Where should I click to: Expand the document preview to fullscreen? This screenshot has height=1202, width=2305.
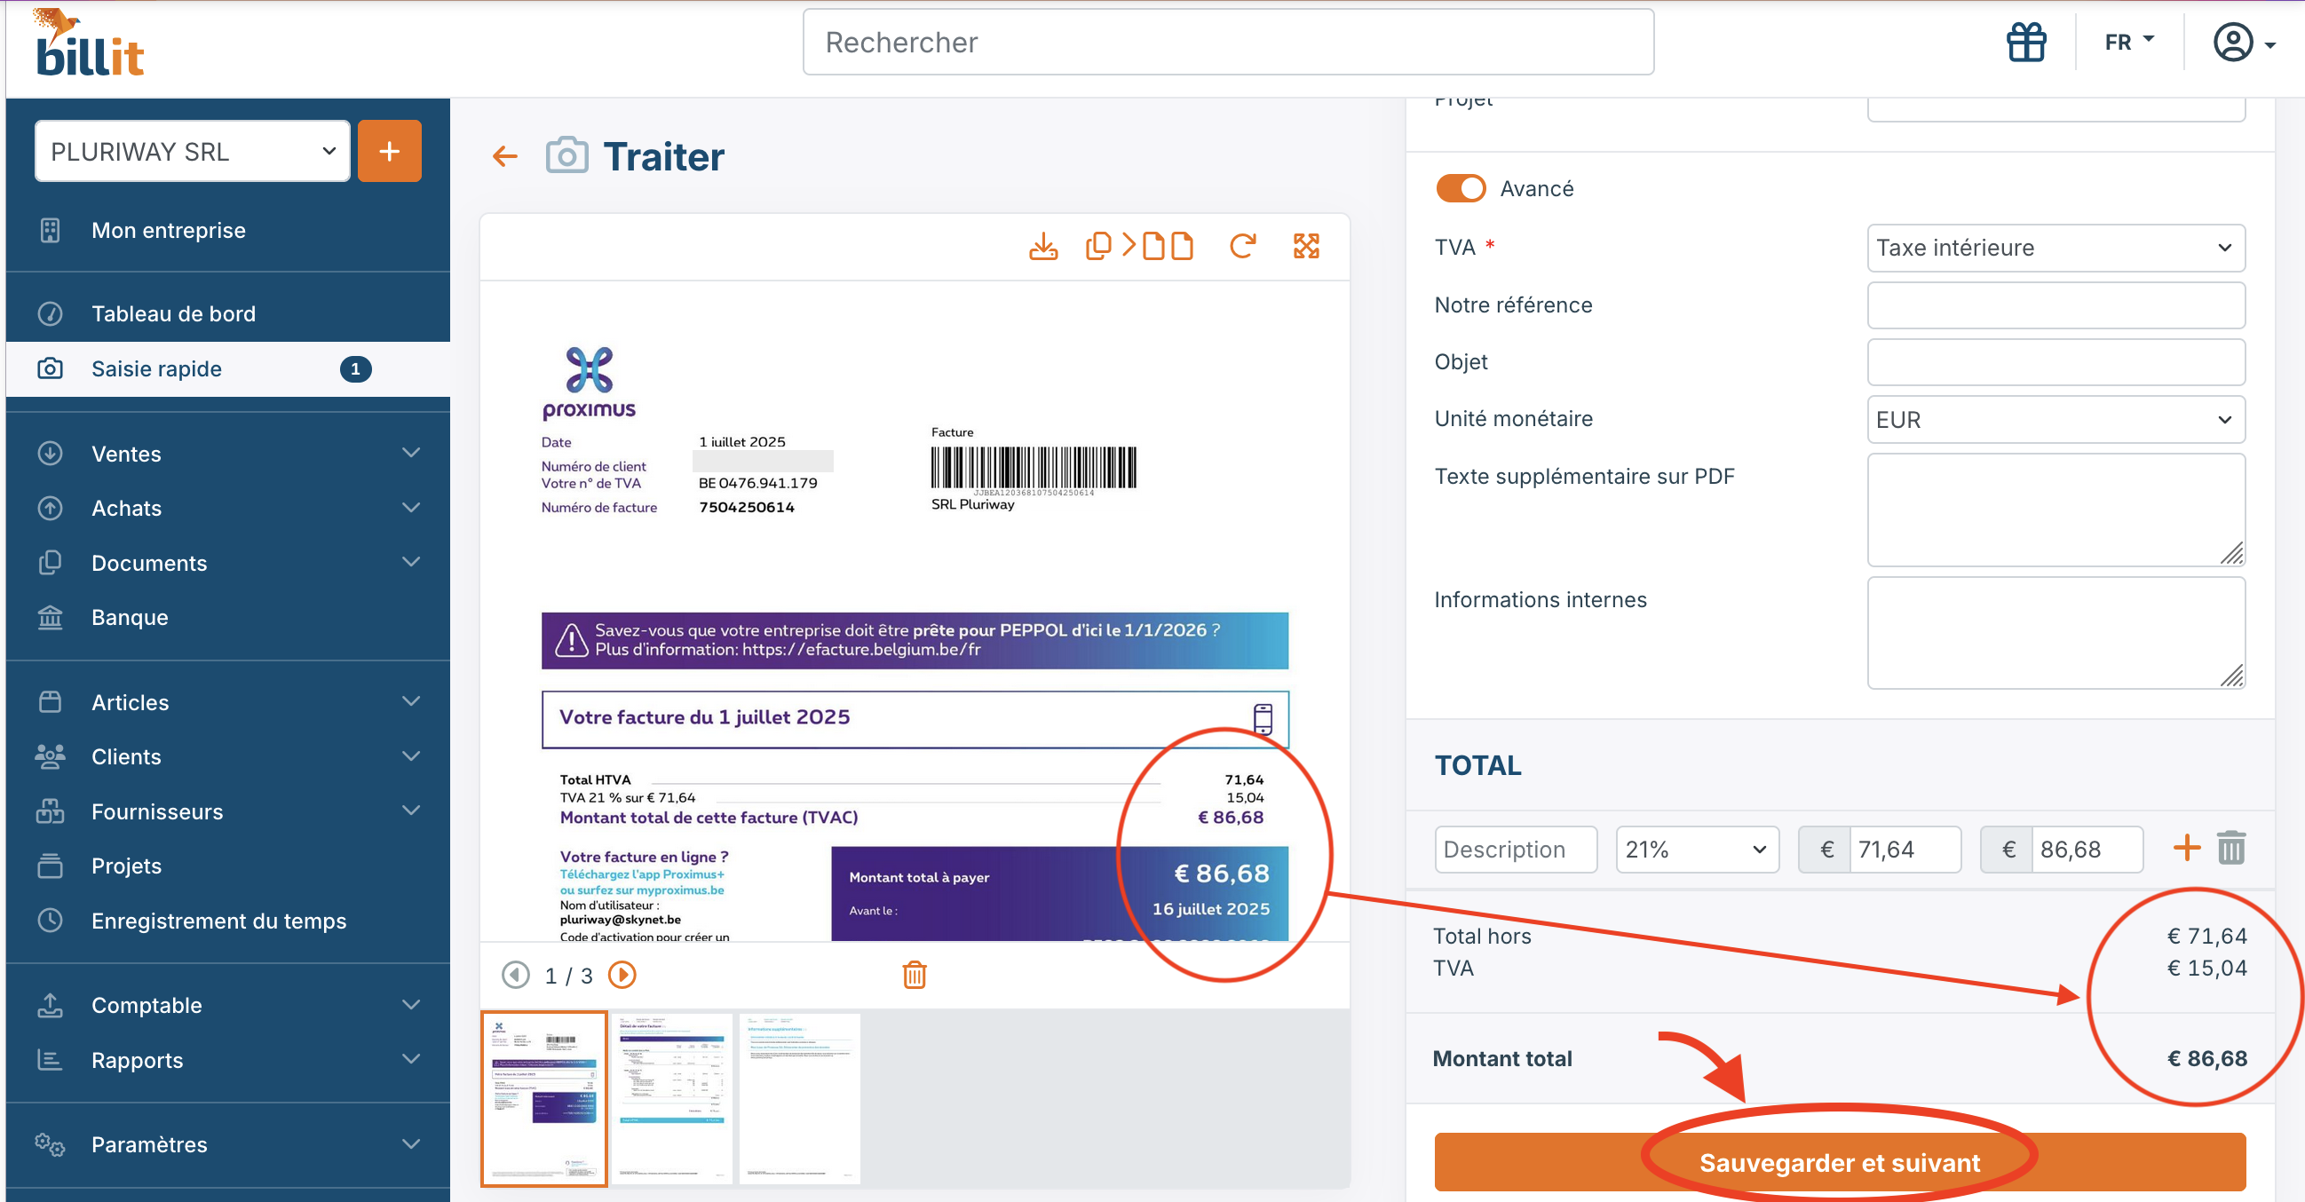[x=1305, y=246]
